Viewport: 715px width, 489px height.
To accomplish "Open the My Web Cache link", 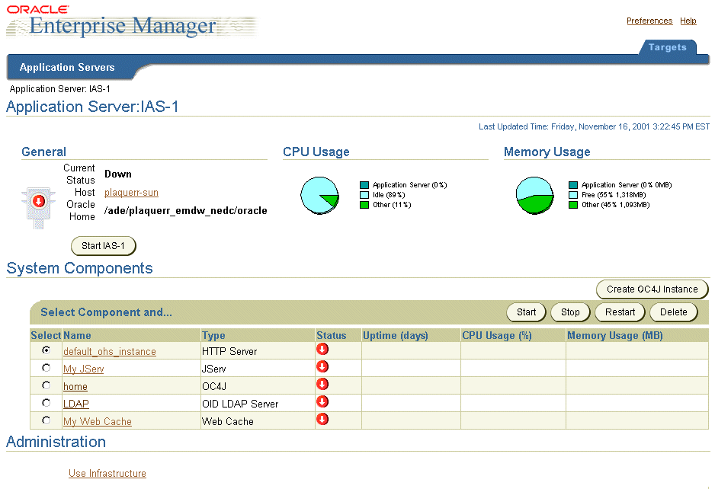I will click(98, 422).
